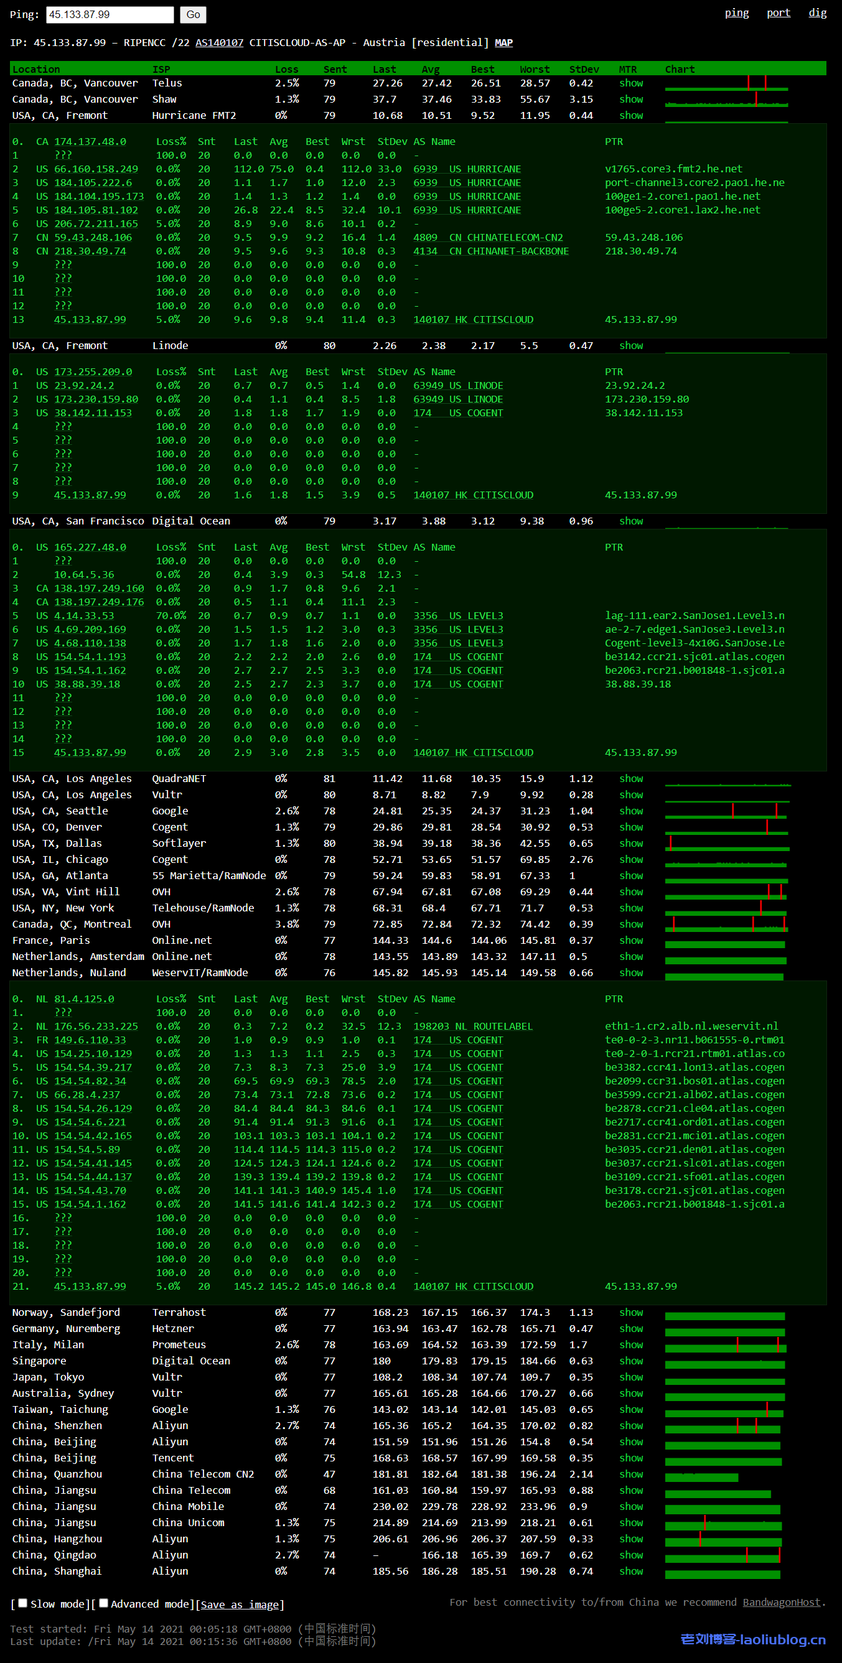
Task: Switch to the dig tool link
Action: (817, 13)
